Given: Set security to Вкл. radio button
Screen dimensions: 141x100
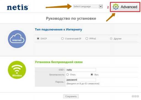Looking at the screenshot, I should (x=92, y=75).
